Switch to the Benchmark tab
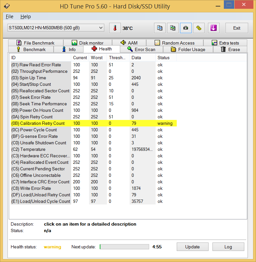 pyautogui.click(x=31, y=49)
